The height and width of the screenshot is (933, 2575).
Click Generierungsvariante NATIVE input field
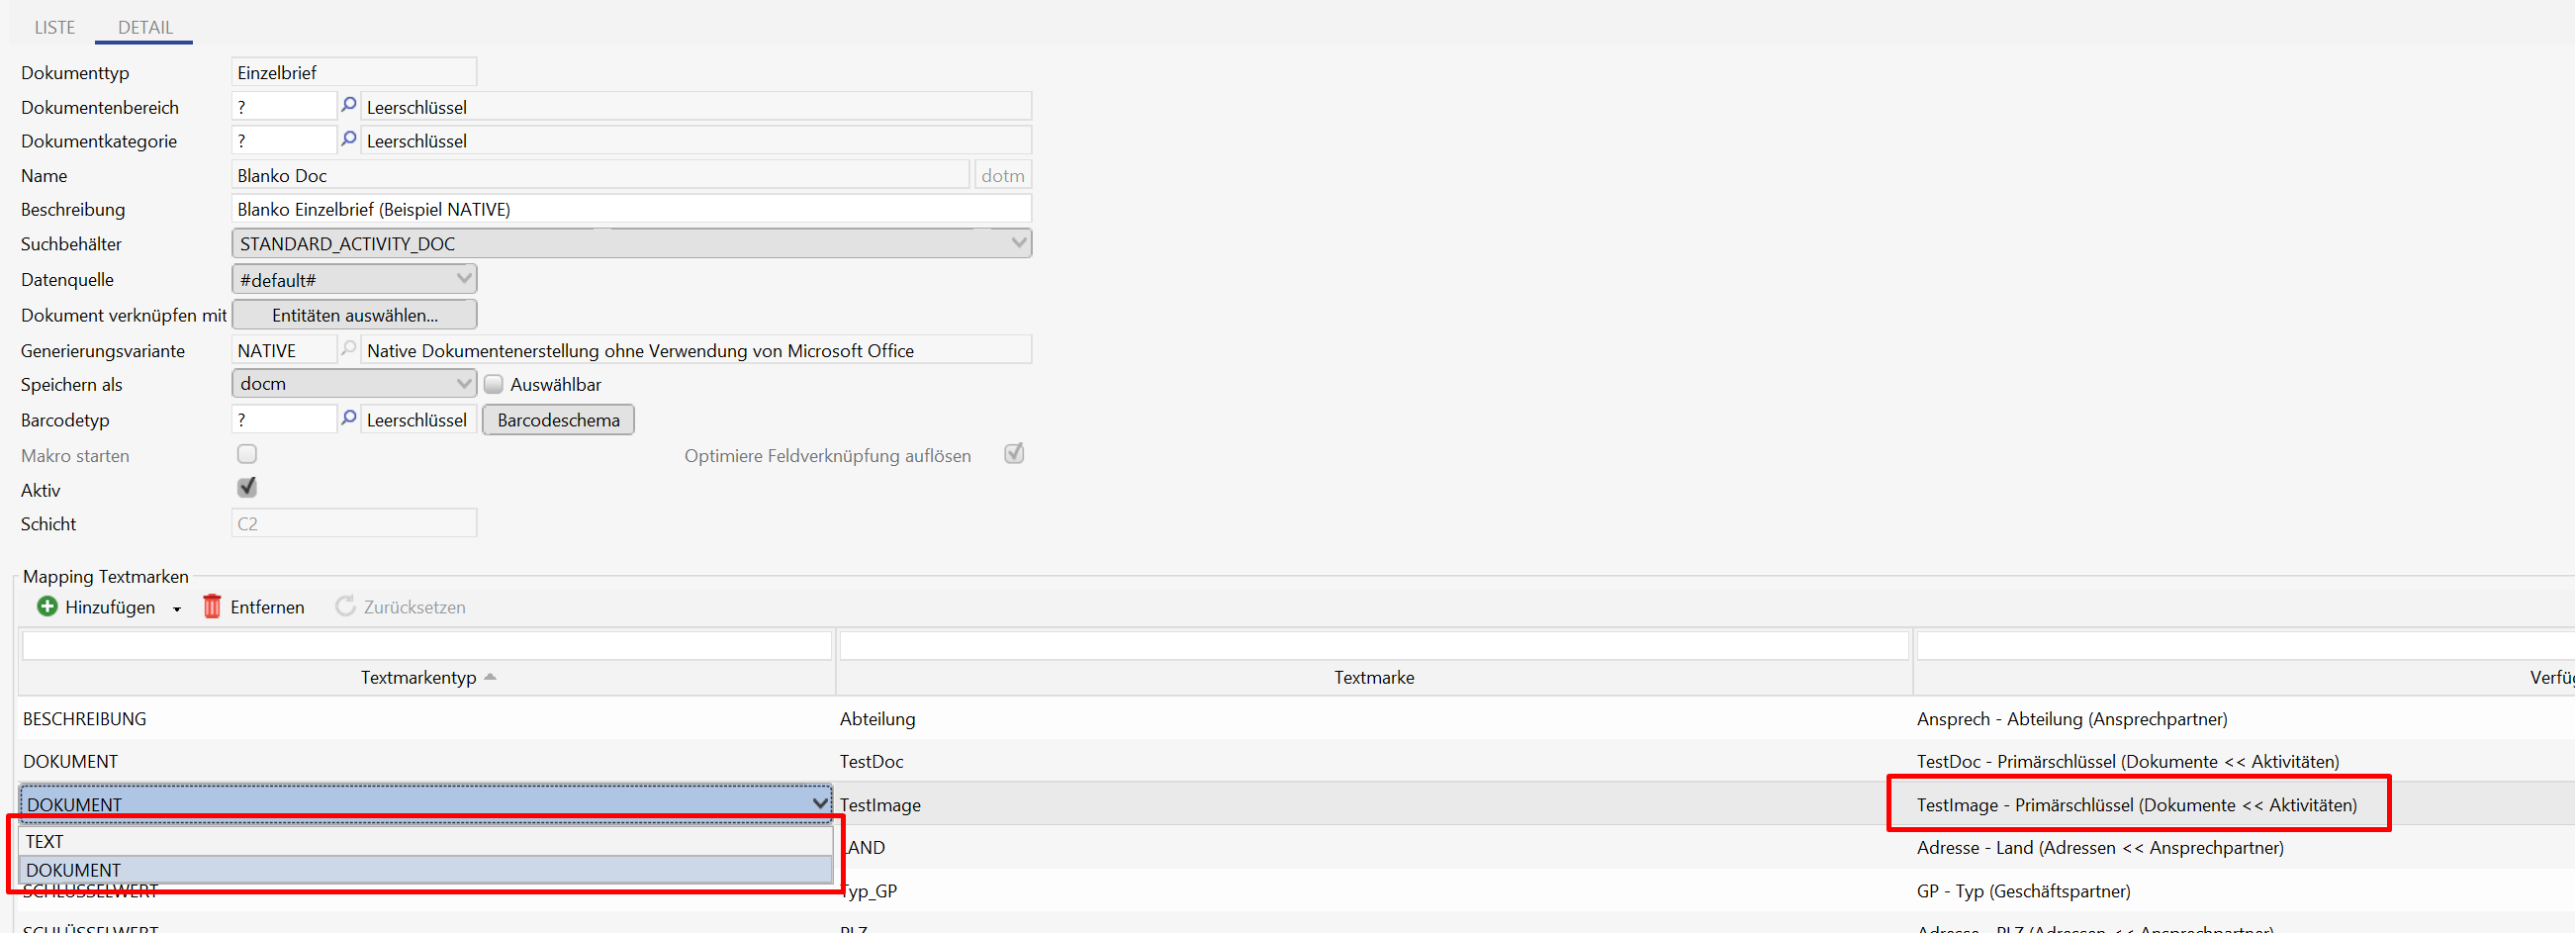pyautogui.click(x=284, y=350)
